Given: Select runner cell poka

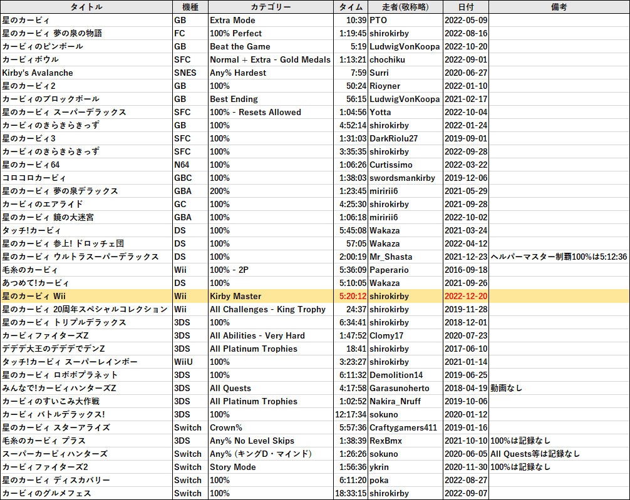Looking at the screenshot, I should point(405,481).
